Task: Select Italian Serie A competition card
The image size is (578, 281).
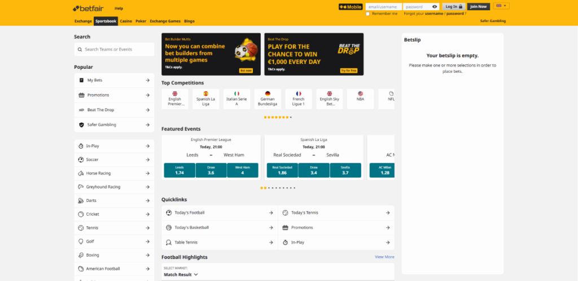Action: (x=237, y=99)
